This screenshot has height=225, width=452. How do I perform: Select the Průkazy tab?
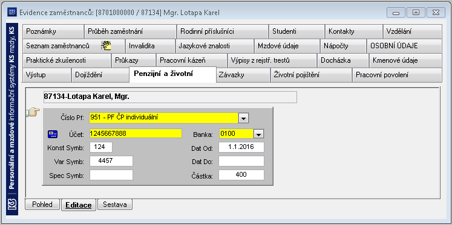(134, 61)
